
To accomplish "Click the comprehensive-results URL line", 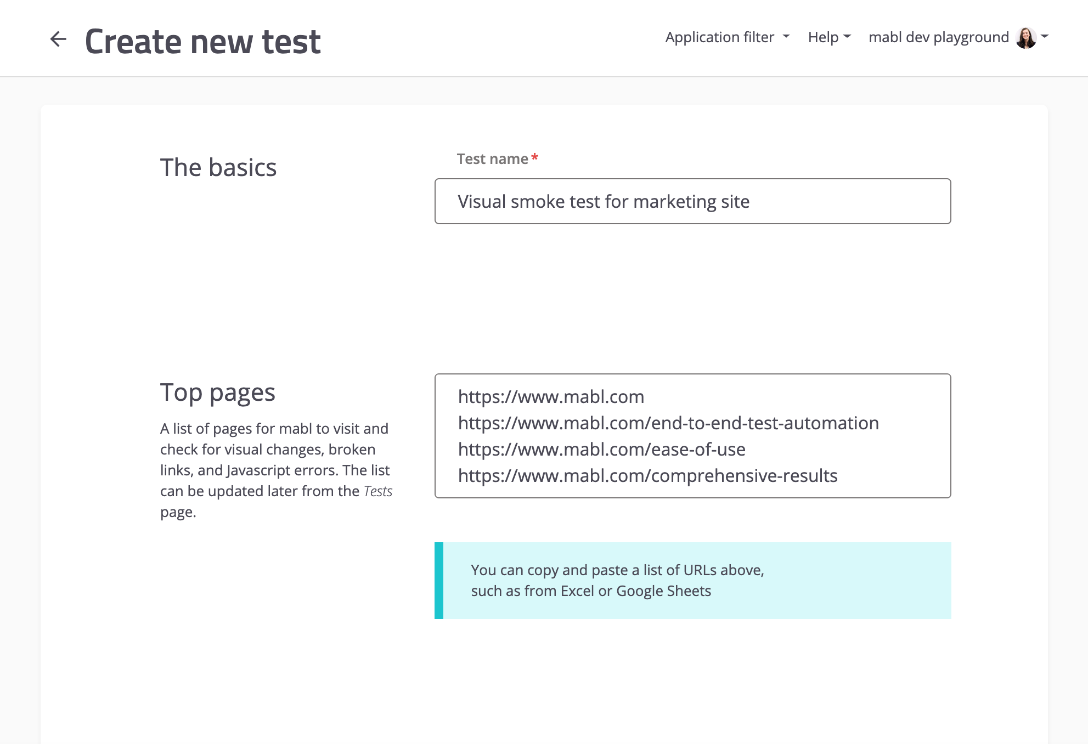I will click(647, 475).
